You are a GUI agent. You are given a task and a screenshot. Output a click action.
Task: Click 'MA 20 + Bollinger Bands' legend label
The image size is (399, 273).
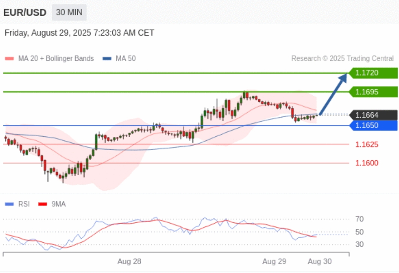click(56, 59)
